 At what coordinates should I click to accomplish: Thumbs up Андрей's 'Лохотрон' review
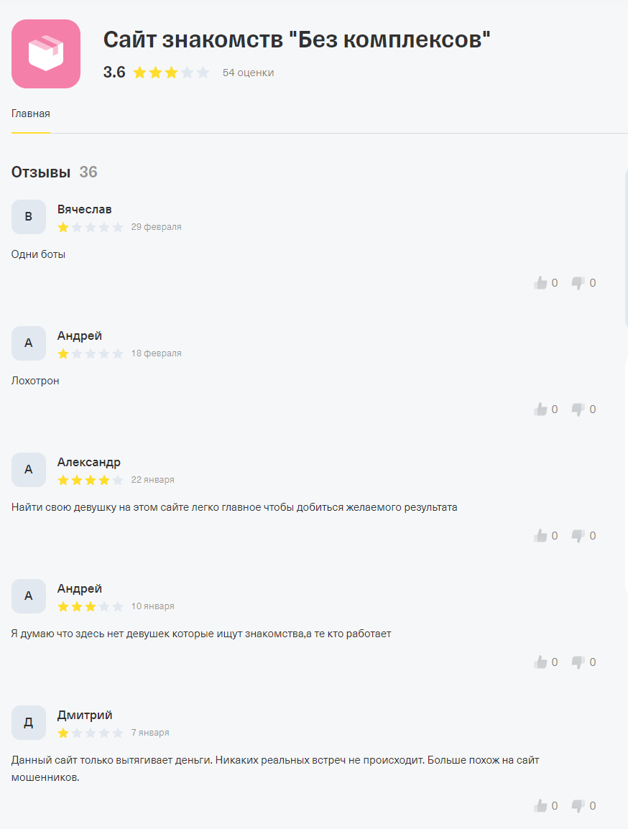pyautogui.click(x=541, y=409)
